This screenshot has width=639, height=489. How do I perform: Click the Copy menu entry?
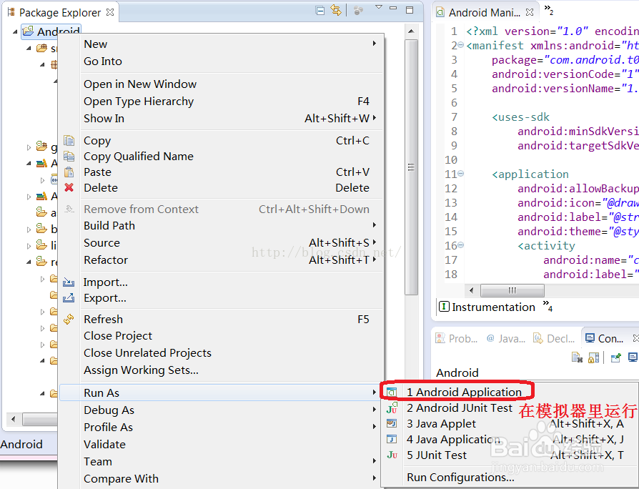[x=222, y=141]
